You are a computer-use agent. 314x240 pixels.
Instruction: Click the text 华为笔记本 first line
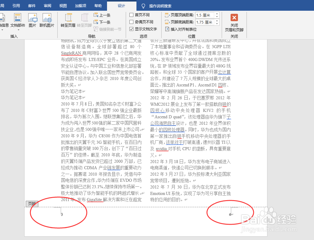tap(72, 91)
